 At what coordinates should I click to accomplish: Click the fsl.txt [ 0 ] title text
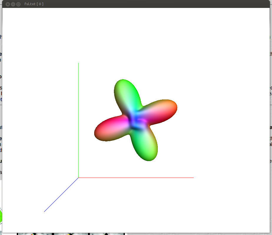(34, 4)
